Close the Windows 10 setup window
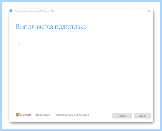162x131 pixels. [x=149, y=11]
